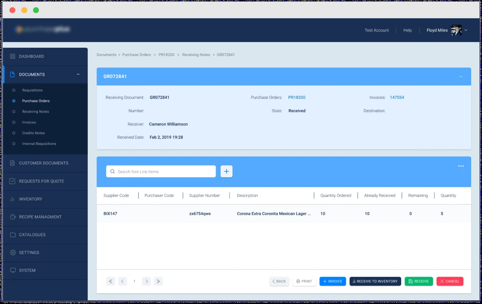The height and width of the screenshot is (304, 482).
Task: Click the Print button
Action: (x=304, y=281)
